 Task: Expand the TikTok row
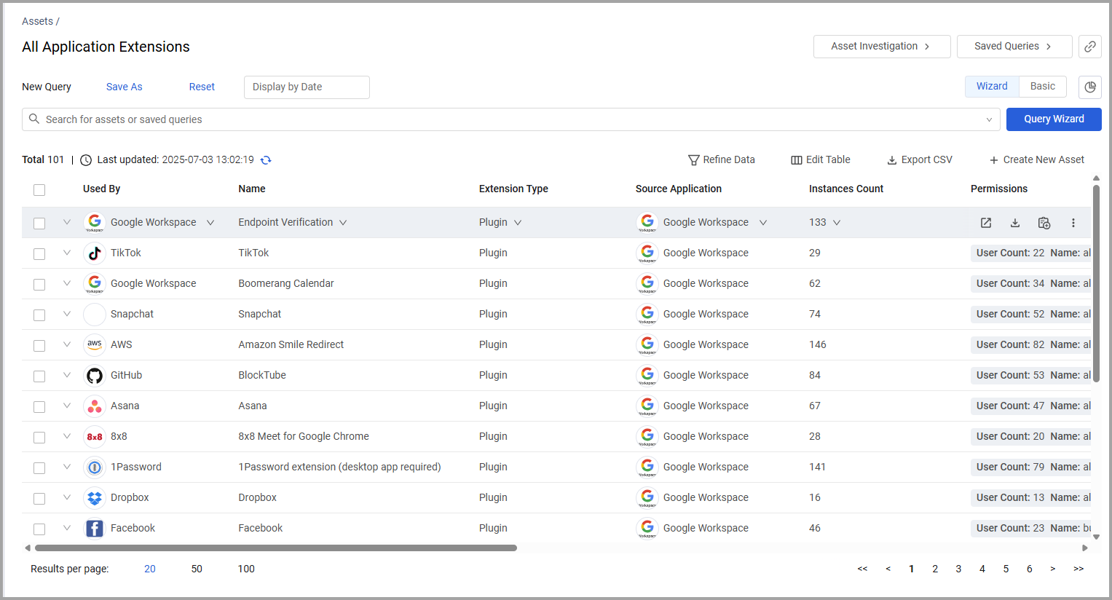(x=67, y=253)
